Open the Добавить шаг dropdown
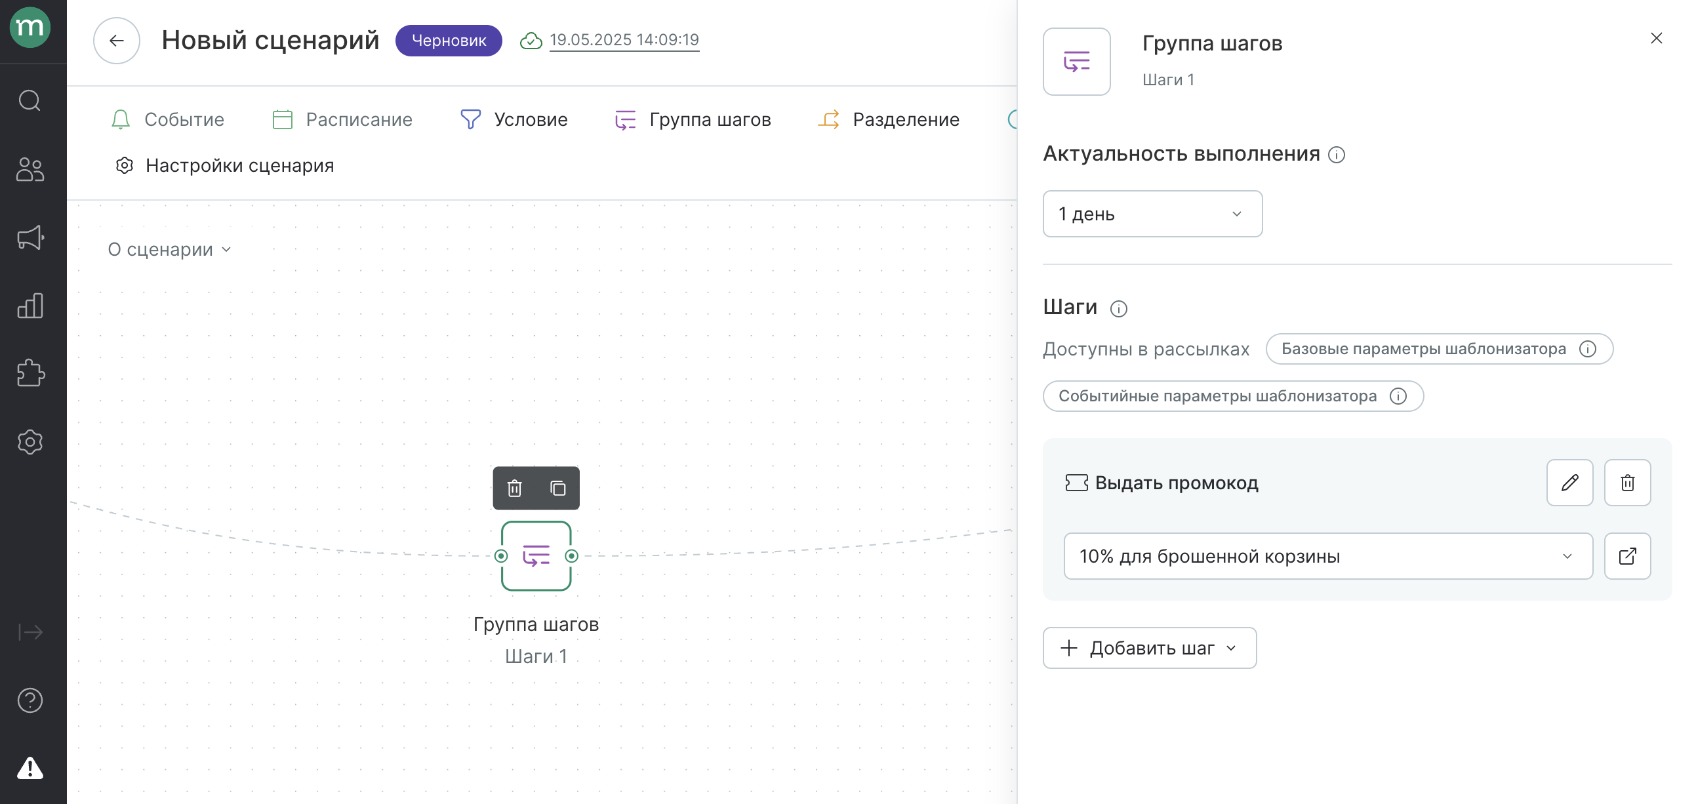 tap(1150, 648)
